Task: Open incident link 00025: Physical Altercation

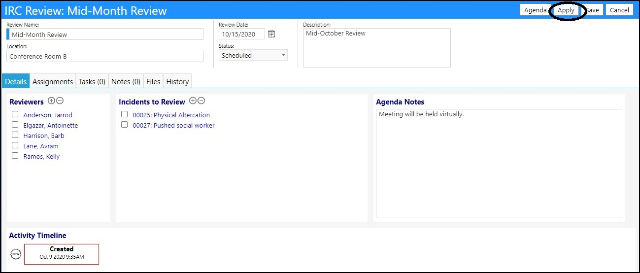Action: 171,115
